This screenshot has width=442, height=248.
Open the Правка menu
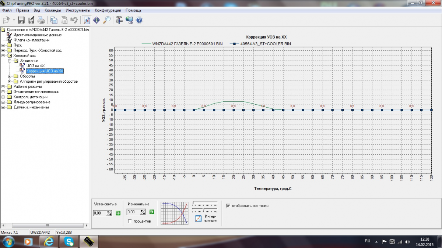(x=22, y=10)
